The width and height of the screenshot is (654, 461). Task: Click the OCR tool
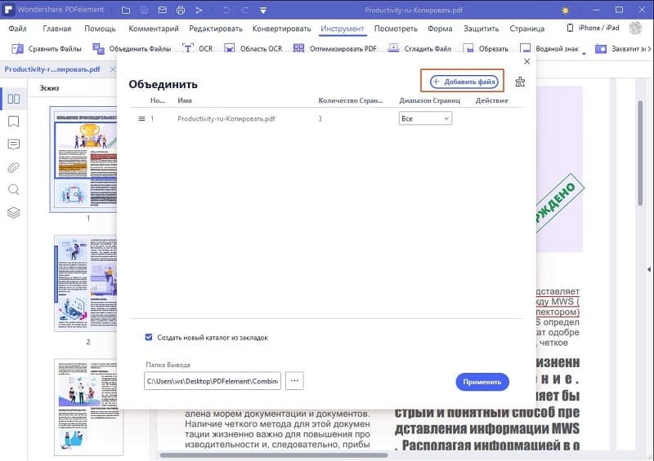tap(198, 49)
